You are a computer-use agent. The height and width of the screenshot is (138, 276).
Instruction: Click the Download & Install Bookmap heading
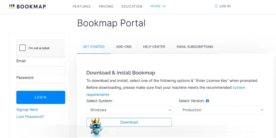(x=121, y=73)
